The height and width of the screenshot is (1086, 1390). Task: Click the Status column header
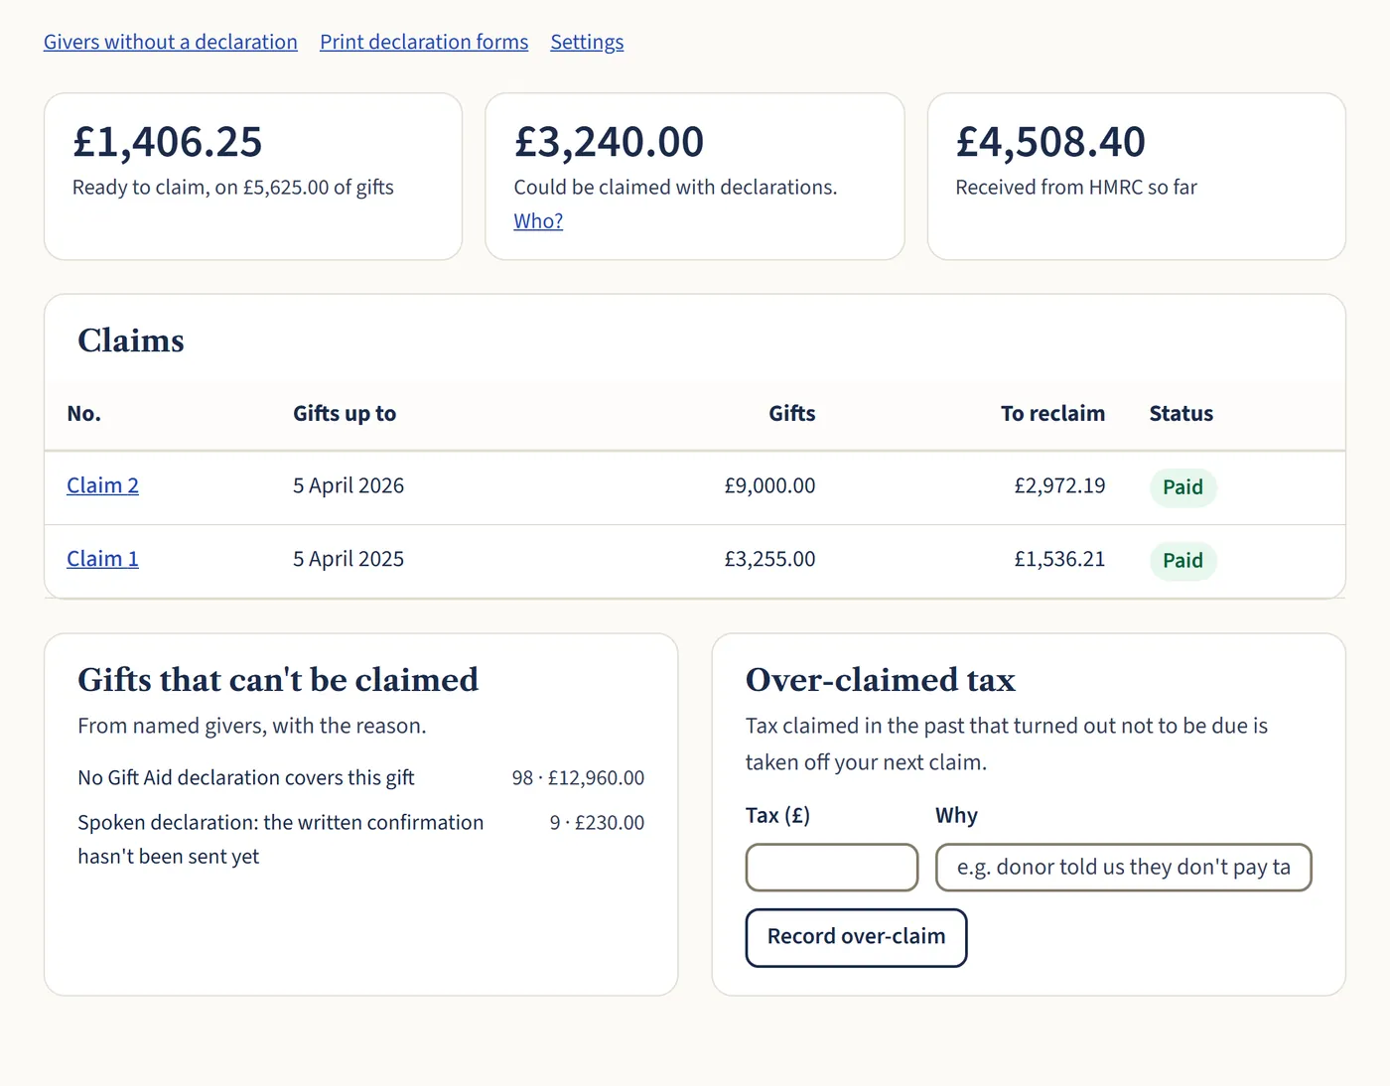click(1181, 414)
